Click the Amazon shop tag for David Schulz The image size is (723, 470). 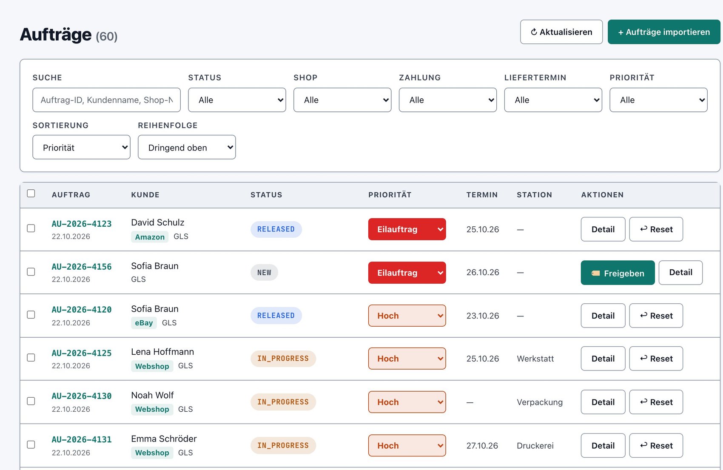150,237
